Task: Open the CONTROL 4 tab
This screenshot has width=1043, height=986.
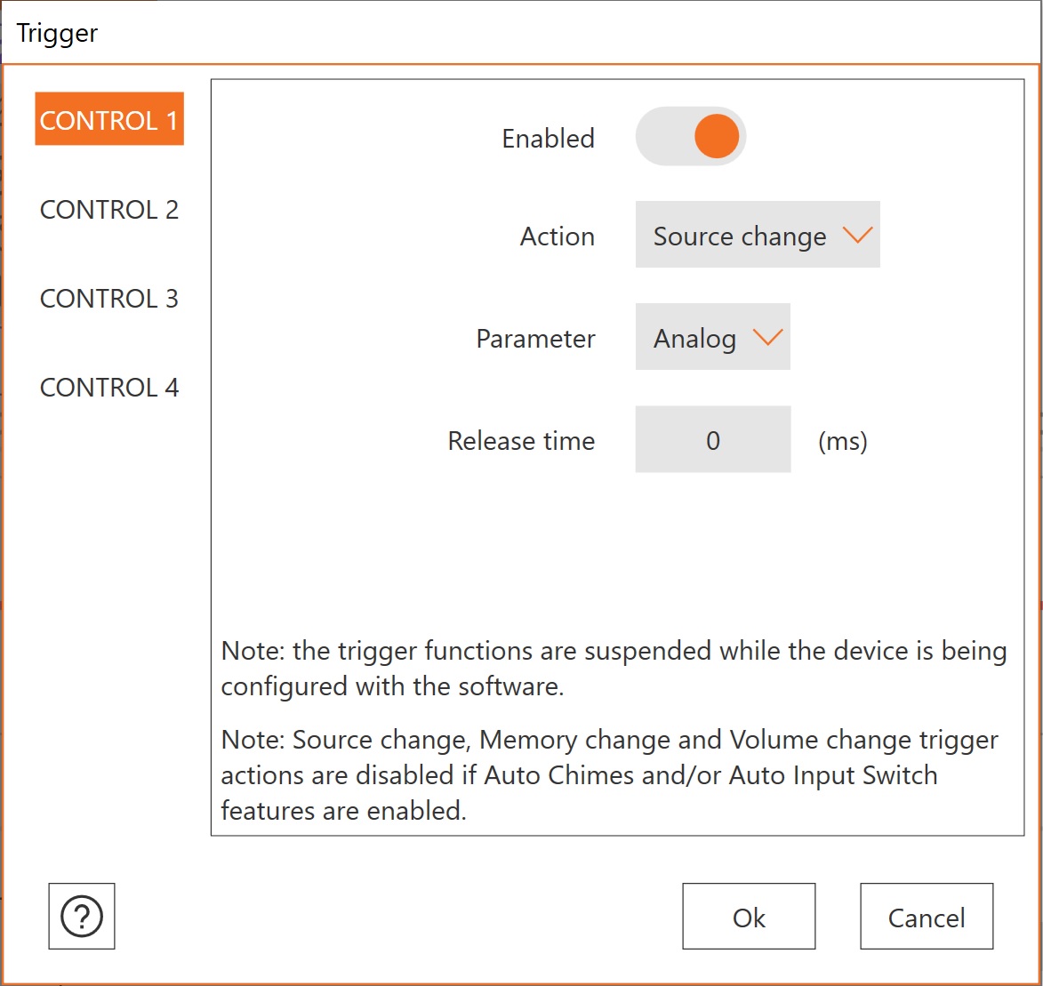Action: click(109, 388)
